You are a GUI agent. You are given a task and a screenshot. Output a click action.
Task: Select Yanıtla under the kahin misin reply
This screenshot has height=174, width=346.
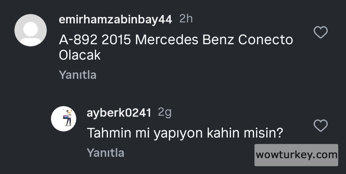105,153
